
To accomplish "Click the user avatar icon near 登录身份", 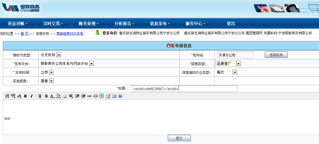I will 97,32.
